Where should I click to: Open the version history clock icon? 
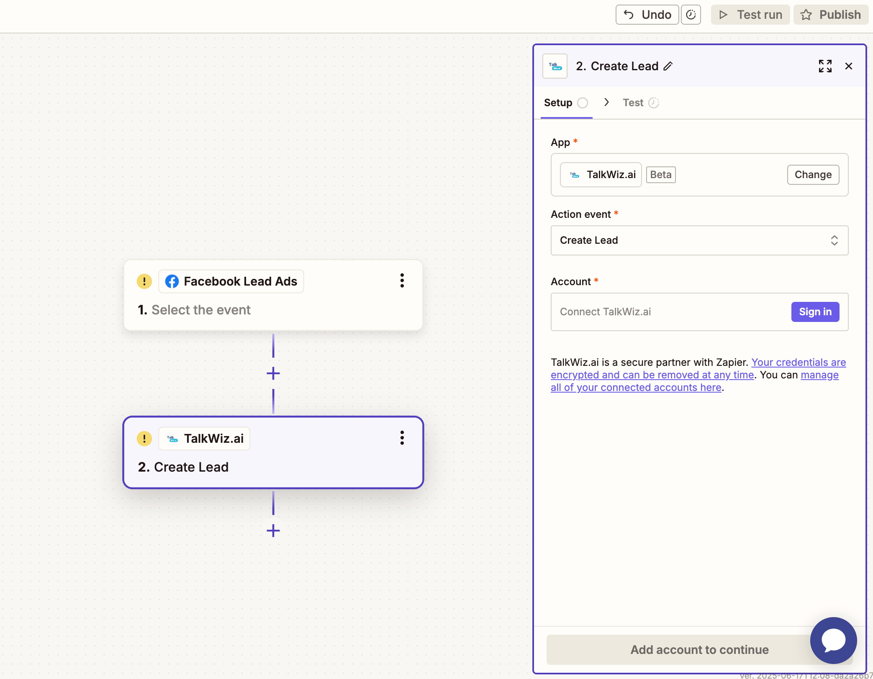(691, 15)
